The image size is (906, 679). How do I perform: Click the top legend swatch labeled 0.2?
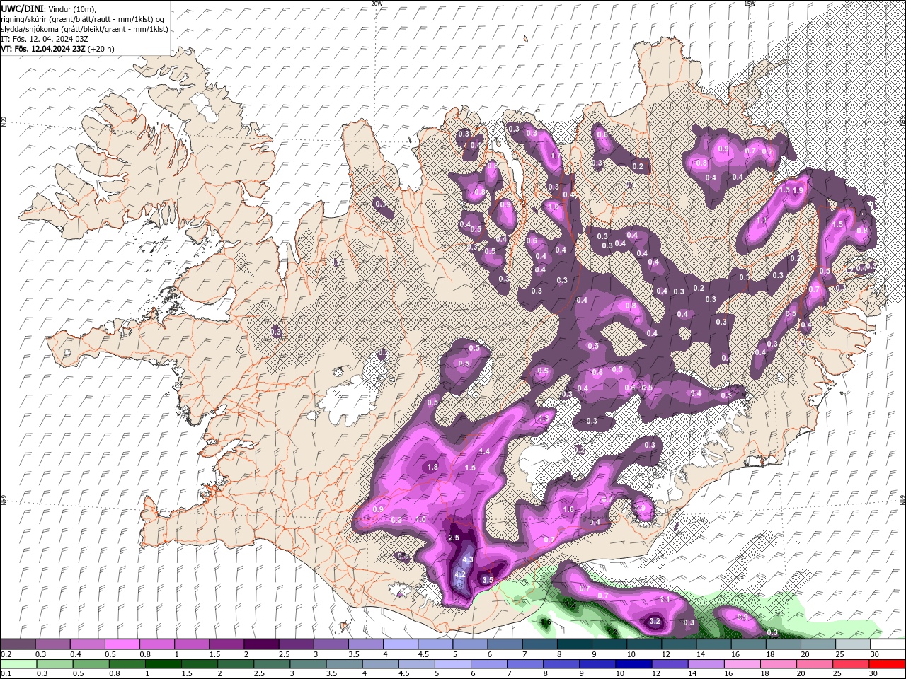(x=18, y=644)
